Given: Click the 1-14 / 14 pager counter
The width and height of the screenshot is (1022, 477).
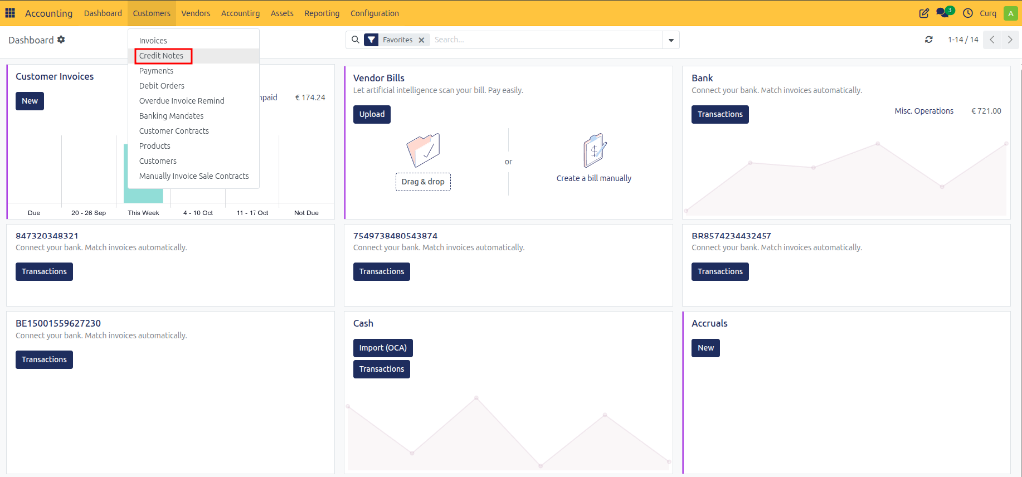Looking at the screenshot, I should point(963,40).
